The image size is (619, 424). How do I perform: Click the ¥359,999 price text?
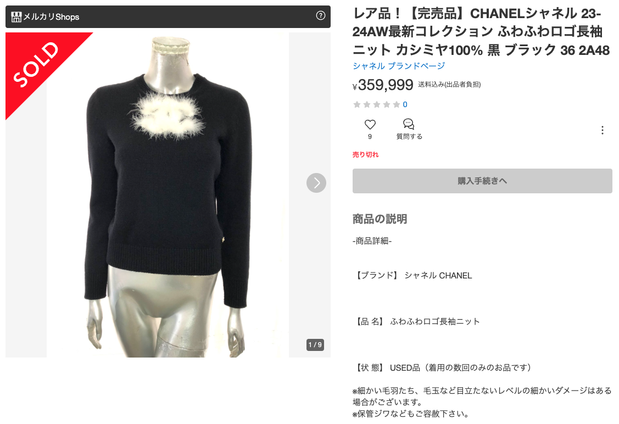[x=383, y=85]
